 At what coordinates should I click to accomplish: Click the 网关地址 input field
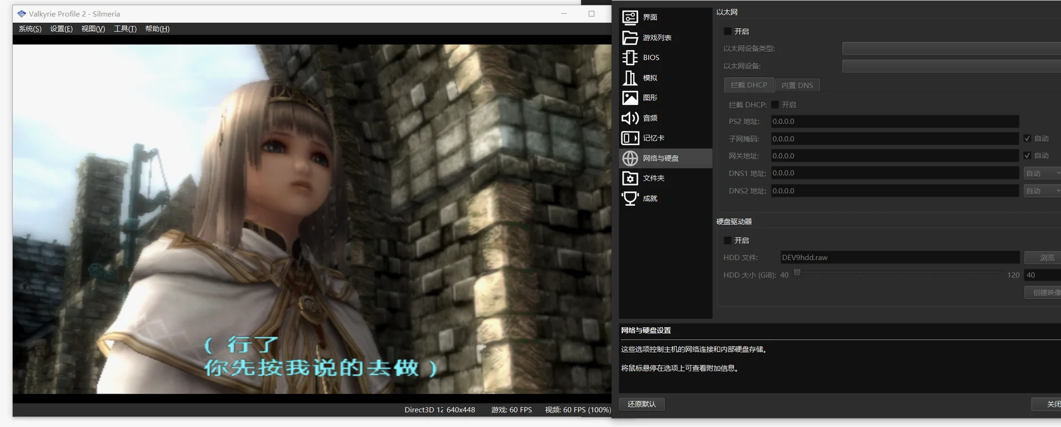click(894, 156)
